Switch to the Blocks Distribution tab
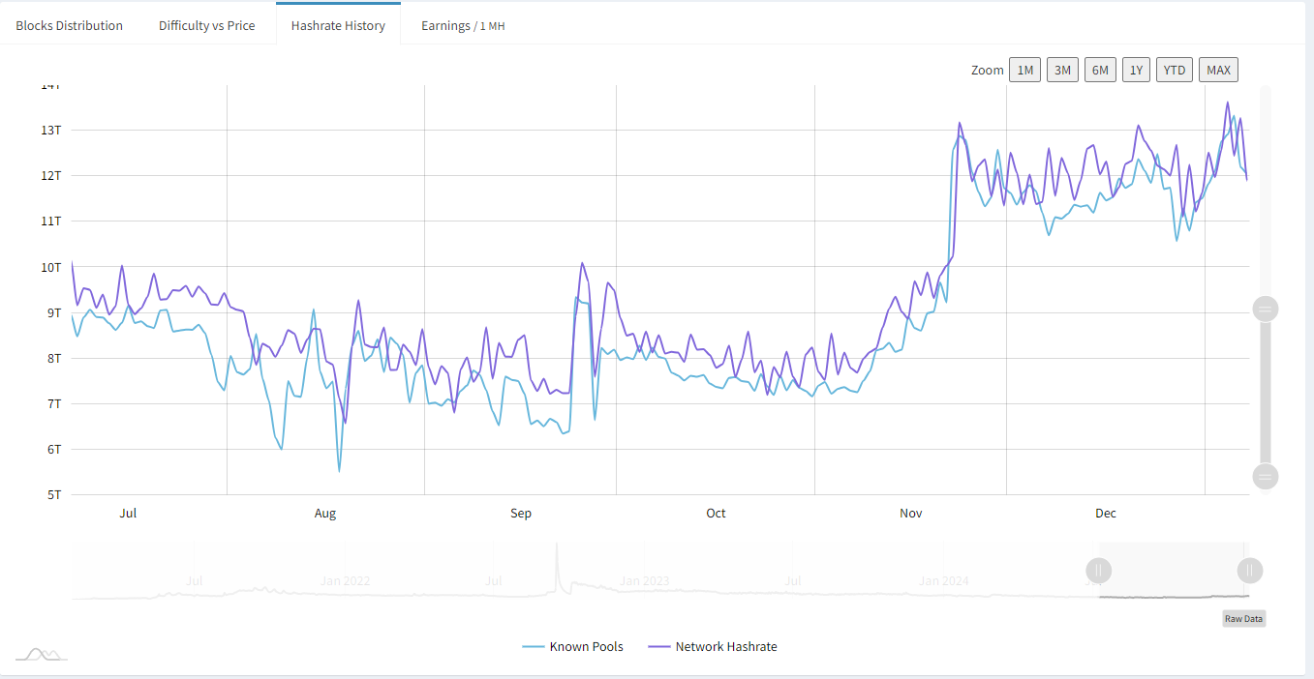1314x679 pixels. [x=69, y=25]
